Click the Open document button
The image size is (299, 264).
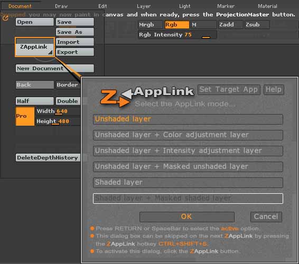tap(35, 22)
